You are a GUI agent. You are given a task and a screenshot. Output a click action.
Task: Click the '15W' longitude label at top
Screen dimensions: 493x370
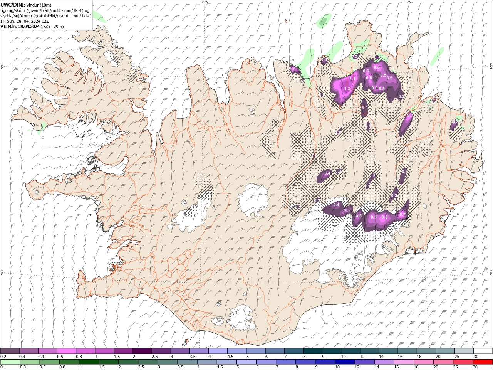(x=408, y=2)
